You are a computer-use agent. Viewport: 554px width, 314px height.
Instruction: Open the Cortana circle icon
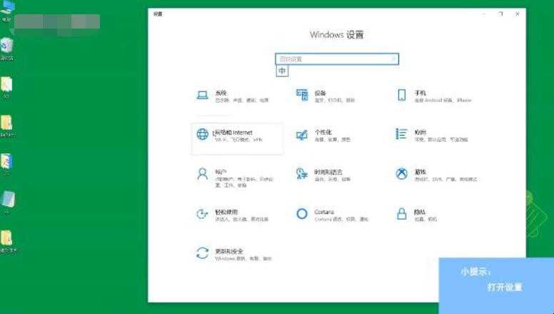[x=302, y=213]
